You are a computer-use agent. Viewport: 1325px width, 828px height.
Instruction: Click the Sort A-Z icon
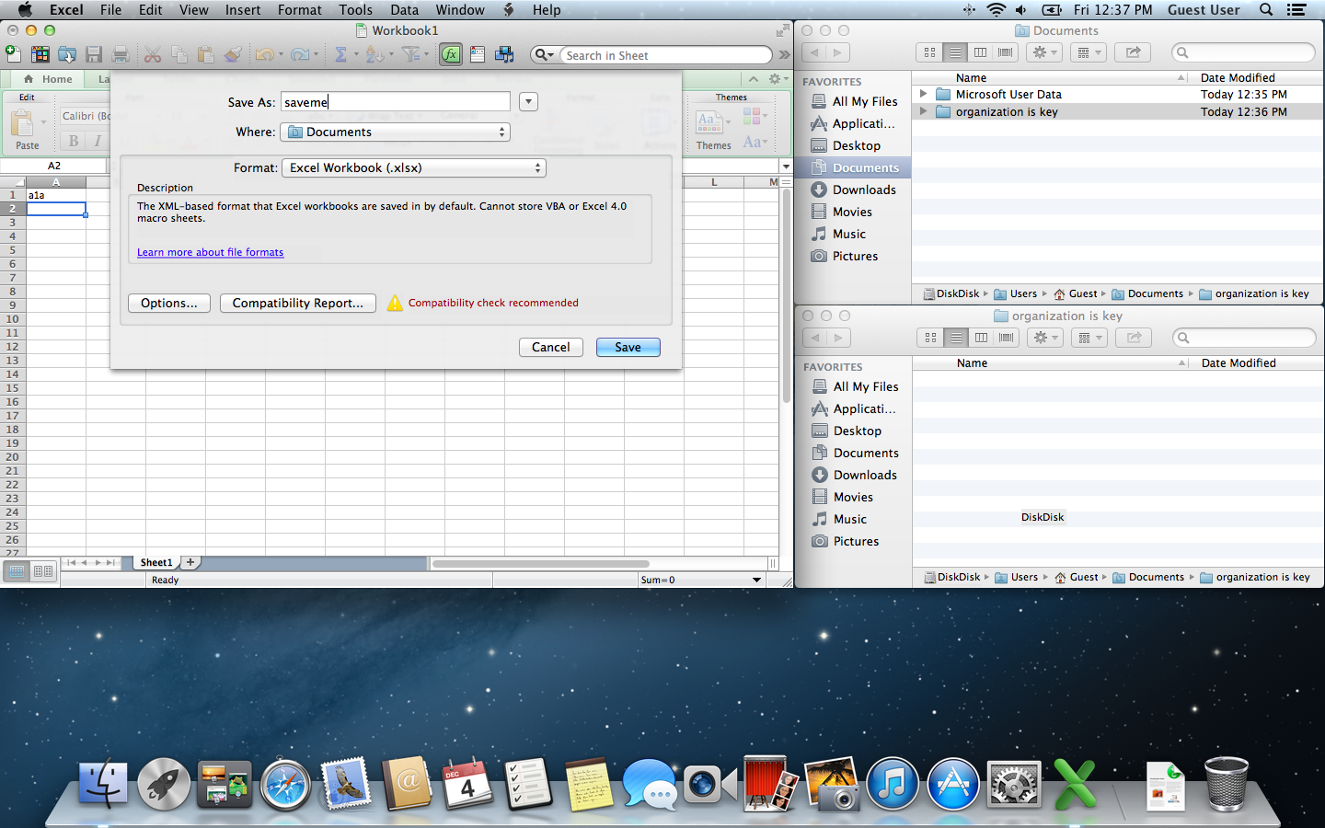pyautogui.click(x=374, y=55)
